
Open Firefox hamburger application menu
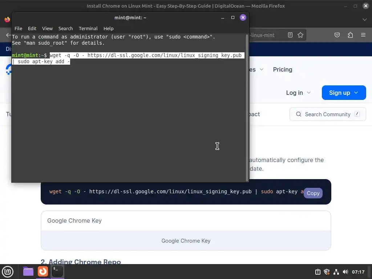pyautogui.click(x=363, y=35)
